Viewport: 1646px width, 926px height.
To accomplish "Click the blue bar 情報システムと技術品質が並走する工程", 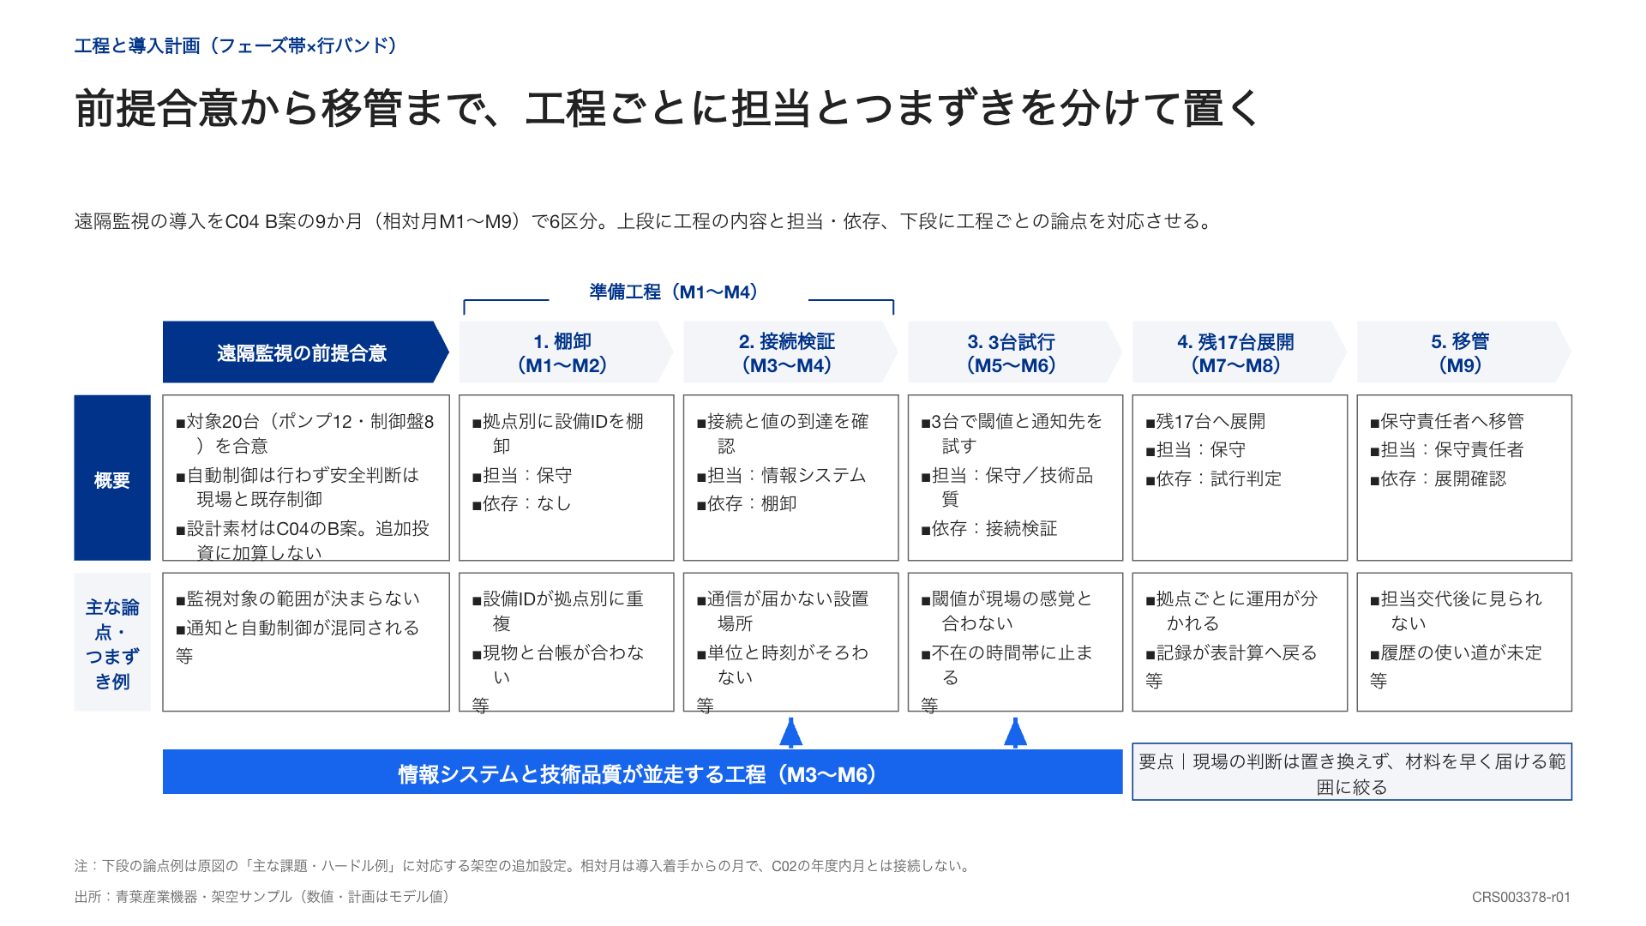I will (x=642, y=773).
